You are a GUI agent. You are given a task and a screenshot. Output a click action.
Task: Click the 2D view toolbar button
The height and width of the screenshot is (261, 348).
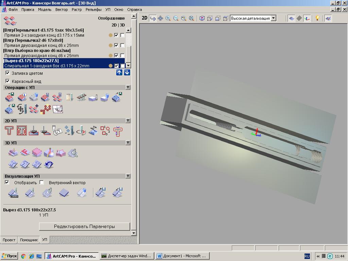(x=144, y=18)
